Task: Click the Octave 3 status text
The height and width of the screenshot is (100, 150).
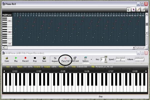Action: [x=38, y=67]
